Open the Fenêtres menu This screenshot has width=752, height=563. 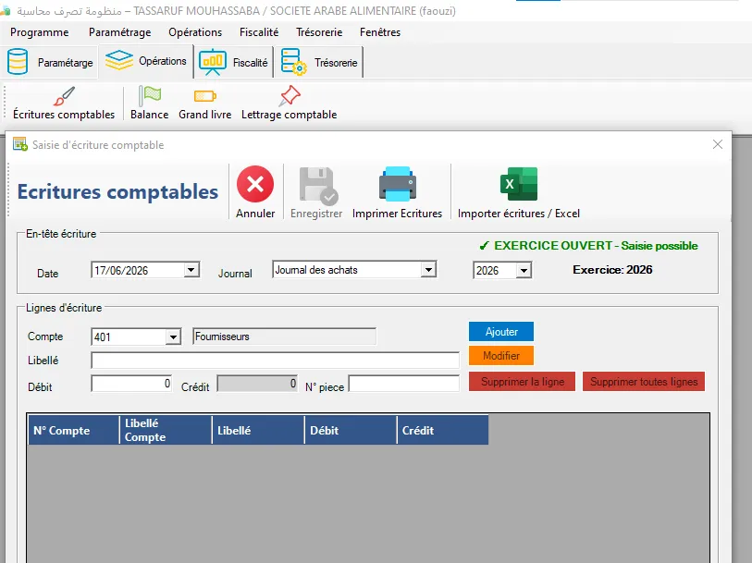tap(380, 32)
